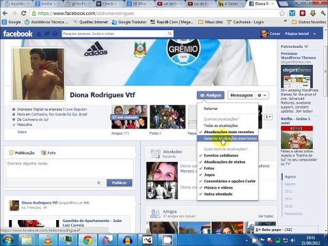Go back with the browser back arrow
The image size is (328, 246).
5,13
